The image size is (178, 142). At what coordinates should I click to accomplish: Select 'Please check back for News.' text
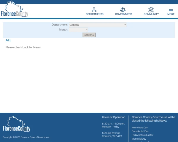(23, 47)
